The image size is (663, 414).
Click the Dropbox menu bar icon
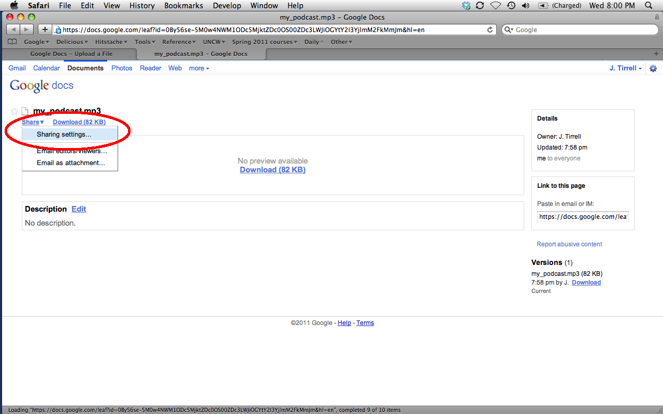pyautogui.click(x=466, y=6)
